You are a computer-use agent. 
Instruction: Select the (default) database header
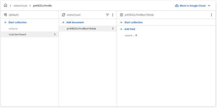[x=14, y=15]
